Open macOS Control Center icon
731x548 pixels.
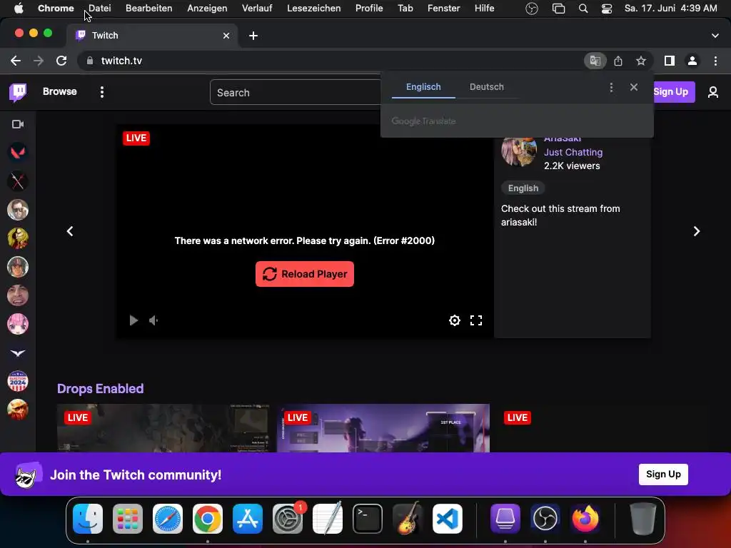(607, 9)
